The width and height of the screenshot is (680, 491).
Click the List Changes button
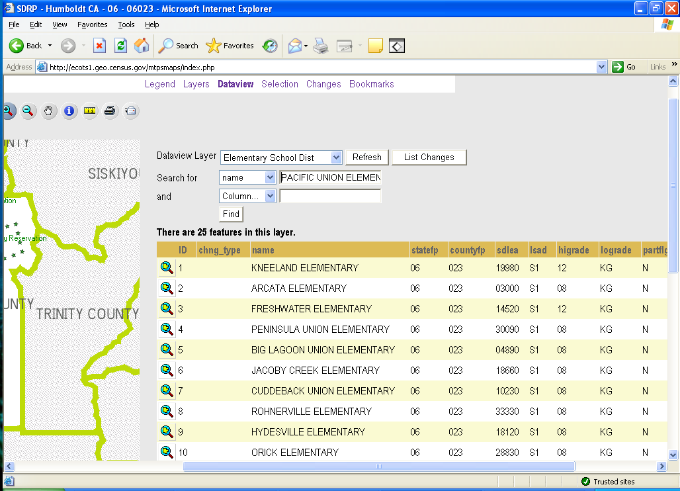[429, 157]
